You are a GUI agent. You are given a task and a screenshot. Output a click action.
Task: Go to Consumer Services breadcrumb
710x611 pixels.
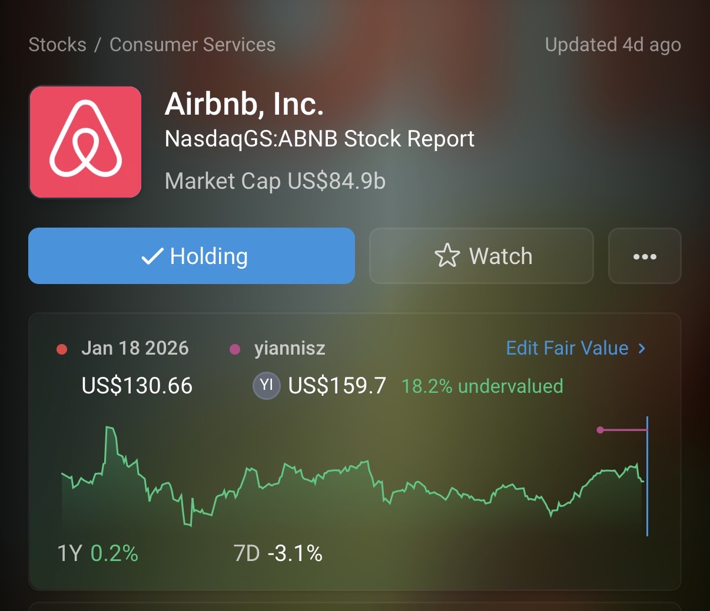click(192, 45)
